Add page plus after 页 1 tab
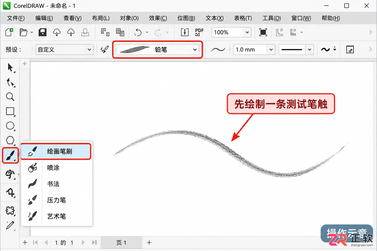The height and width of the screenshot is (251, 377). click(149, 243)
